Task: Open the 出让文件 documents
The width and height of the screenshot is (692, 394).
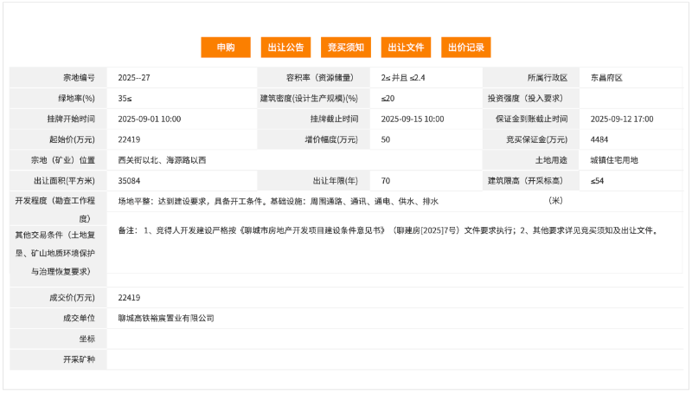Action: click(406, 48)
